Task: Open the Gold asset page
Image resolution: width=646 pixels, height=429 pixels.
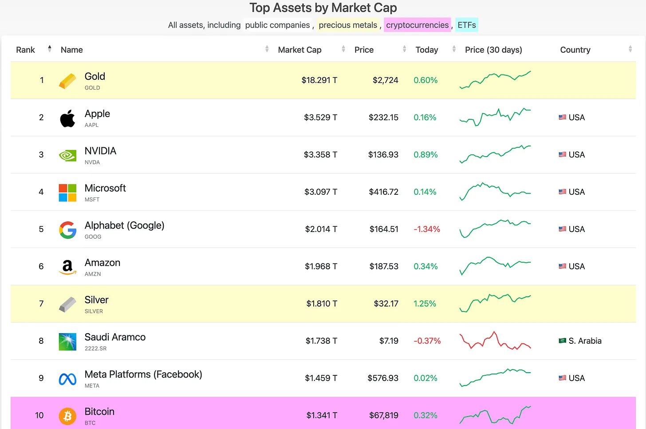Action: tap(95, 76)
